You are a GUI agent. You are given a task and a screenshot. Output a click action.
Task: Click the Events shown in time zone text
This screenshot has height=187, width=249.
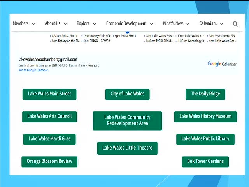point(58,65)
